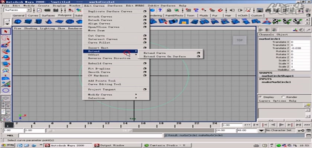The image size is (312, 148).
Task: Open Detach Curves option box
Action: click(145, 20)
